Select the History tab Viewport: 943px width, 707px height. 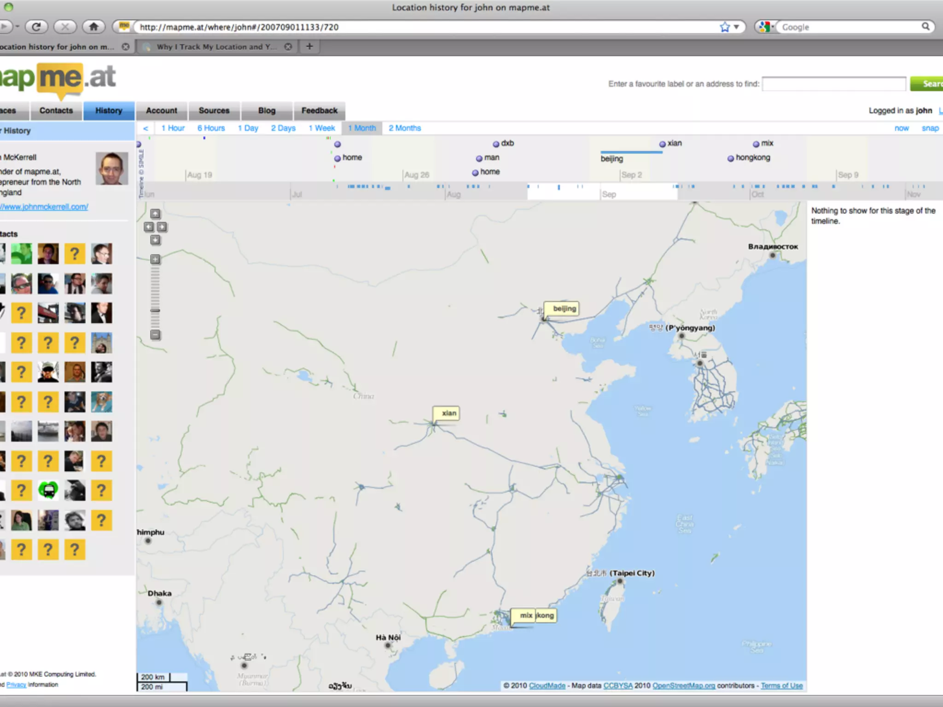coord(109,110)
